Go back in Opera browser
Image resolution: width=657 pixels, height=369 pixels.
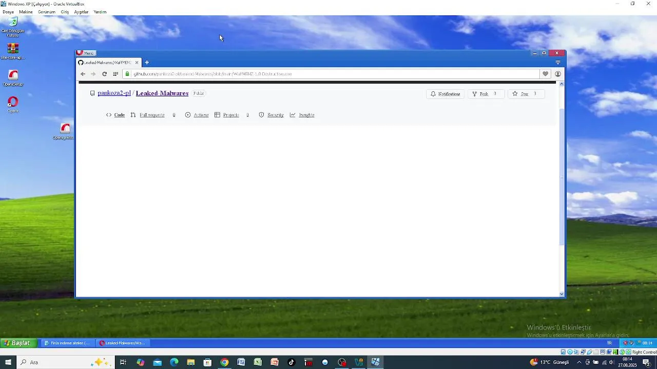pyautogui.click(x=83, y=74)
